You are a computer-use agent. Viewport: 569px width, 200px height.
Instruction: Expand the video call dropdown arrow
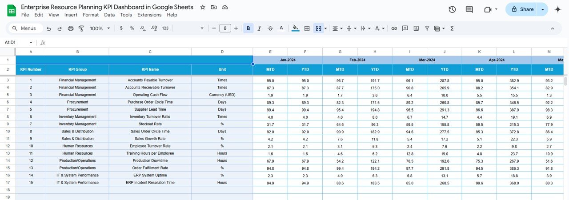tap(496, 9)
